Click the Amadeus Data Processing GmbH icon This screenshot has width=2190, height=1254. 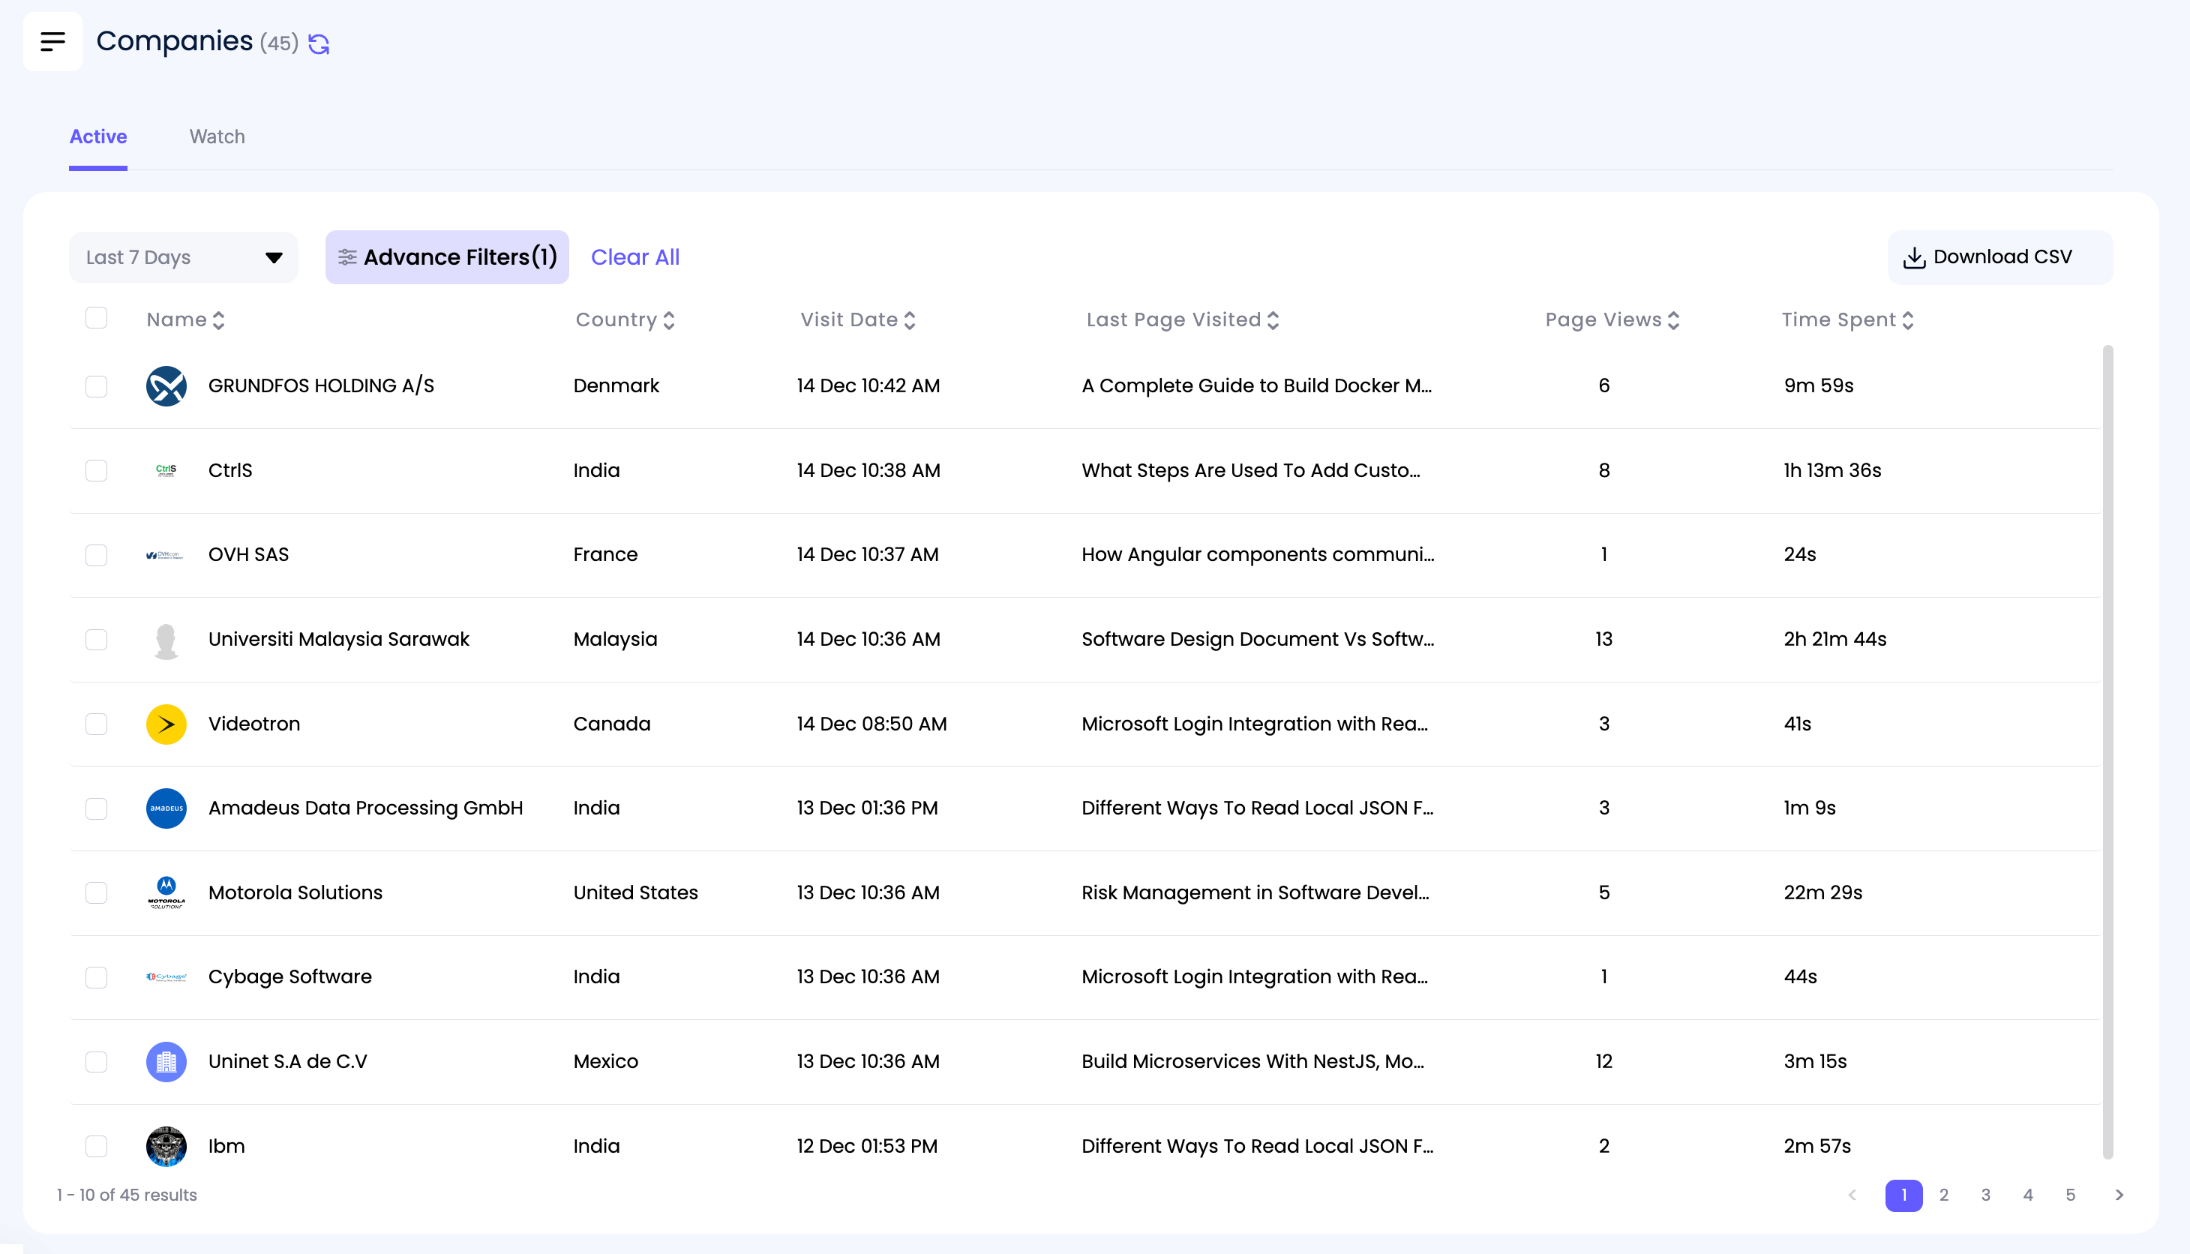click(166, 808)
